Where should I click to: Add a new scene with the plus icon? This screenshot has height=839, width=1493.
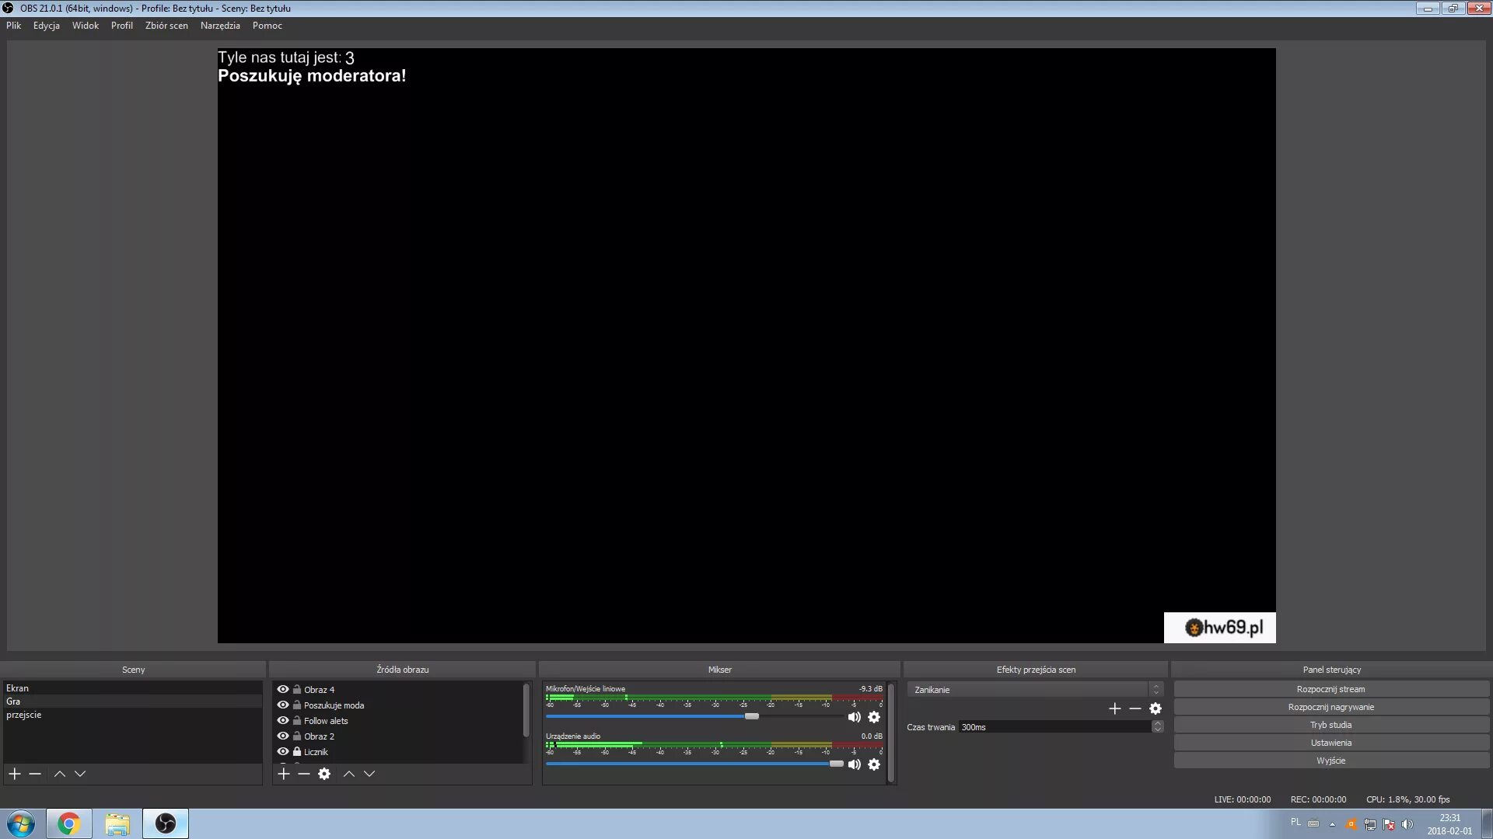(14, 774)
